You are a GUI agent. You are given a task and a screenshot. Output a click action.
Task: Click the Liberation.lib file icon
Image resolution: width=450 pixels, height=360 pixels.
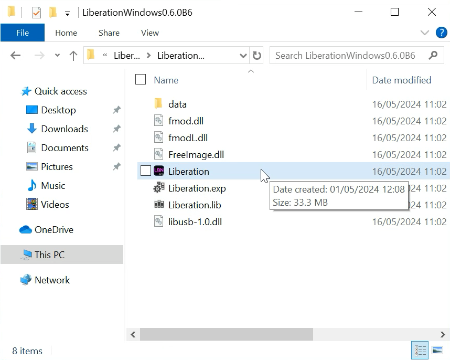(159, 205)
